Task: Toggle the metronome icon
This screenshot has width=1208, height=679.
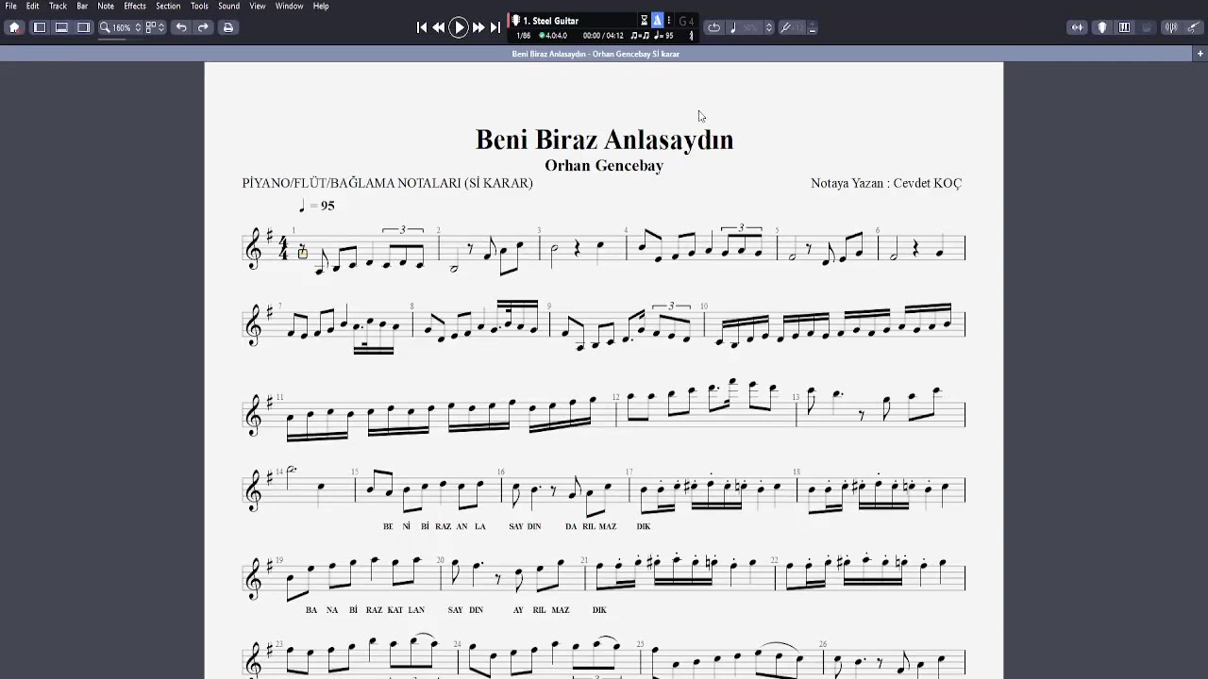Action: coord(658,21)
